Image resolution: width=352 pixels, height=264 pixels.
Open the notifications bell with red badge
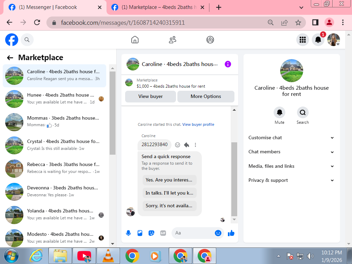pos(318,40)
